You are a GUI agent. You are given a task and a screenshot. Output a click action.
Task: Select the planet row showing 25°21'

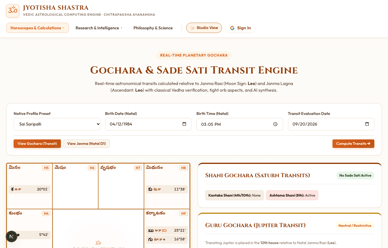167,230
